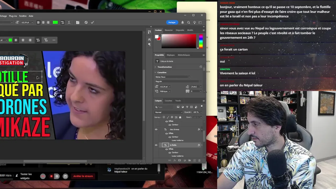Filter layers by pixel type icon
This screenshot has width=336, height=189.
tap(178, 107)
